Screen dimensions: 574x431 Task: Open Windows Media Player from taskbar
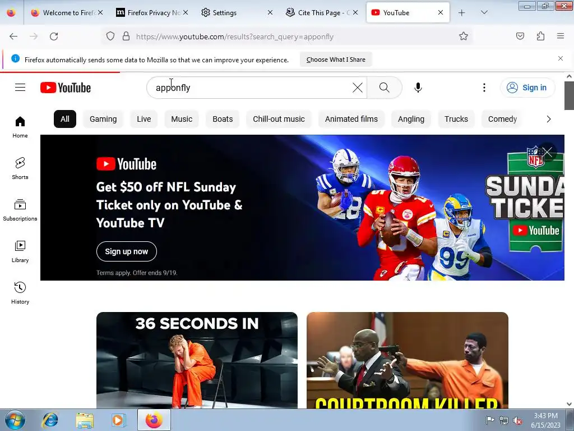click(118, 420)
